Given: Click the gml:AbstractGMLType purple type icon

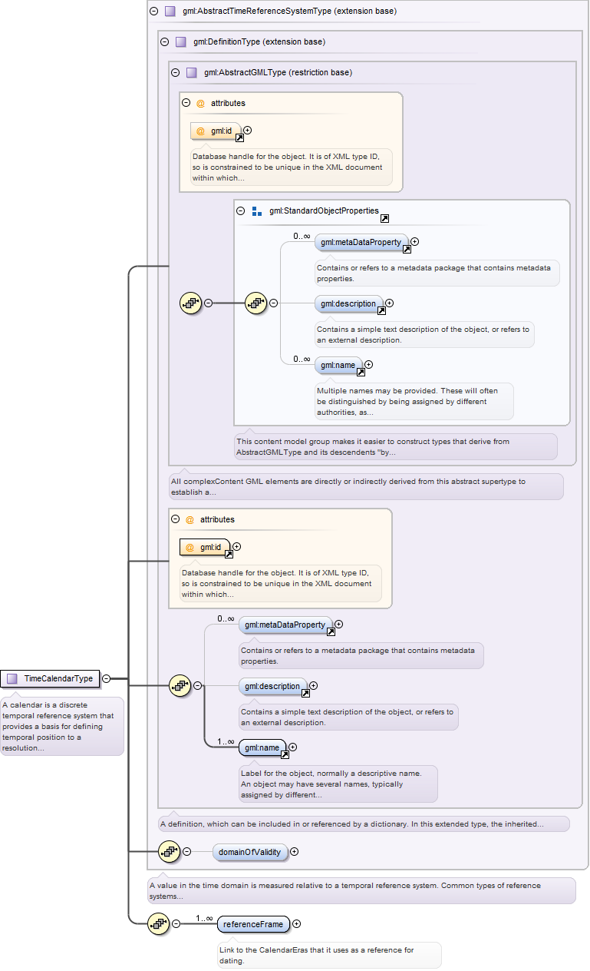Looking at the screenshot, I should (192, 73).
